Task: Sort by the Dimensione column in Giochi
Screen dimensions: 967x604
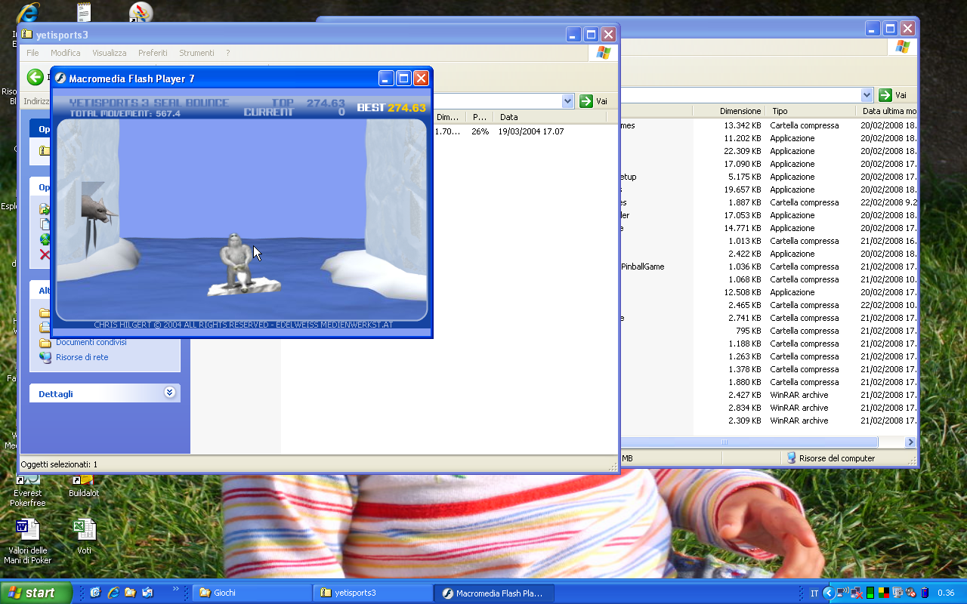Action: click(728, 111)
